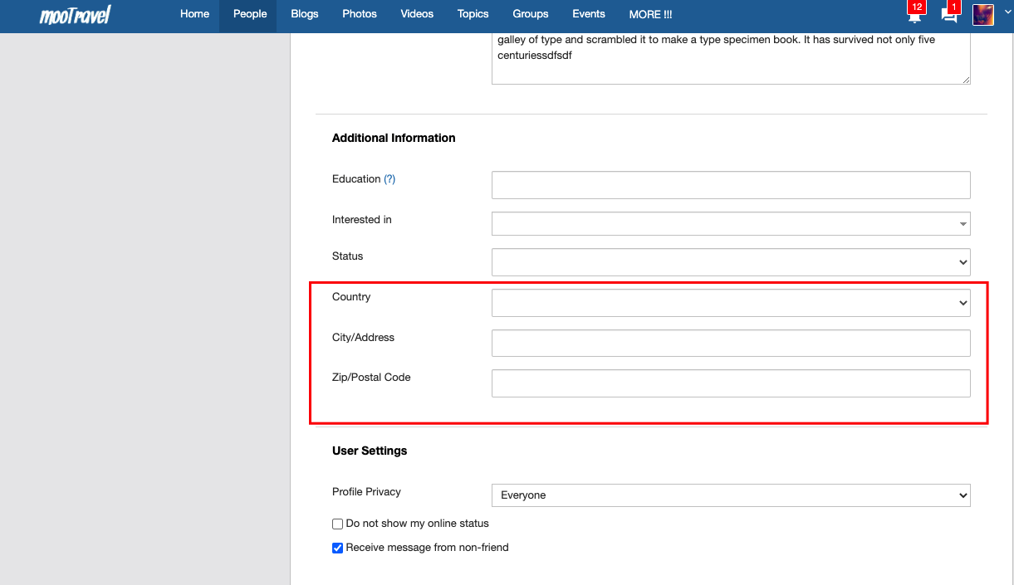Click the mooTravel logo
1014x585 pixels.
click(75, 14)
